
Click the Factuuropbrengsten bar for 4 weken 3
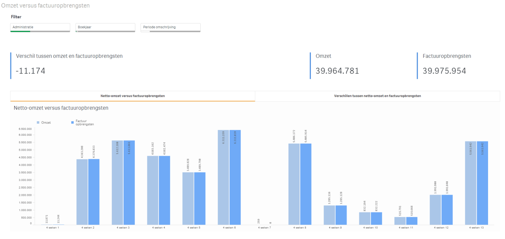click(x=129, y=183)
